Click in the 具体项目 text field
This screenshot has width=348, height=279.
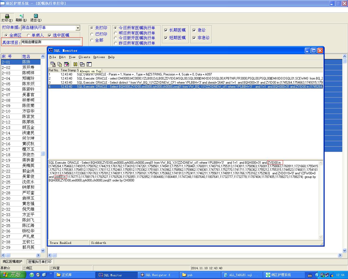51,42
